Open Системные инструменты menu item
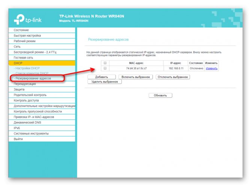Image resolution: width=251 pixels, height=186 pixels. point(42,133)
